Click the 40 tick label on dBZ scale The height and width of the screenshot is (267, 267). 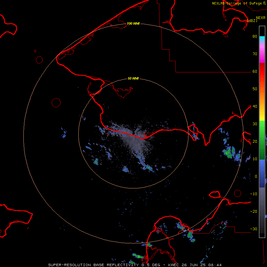255,107
